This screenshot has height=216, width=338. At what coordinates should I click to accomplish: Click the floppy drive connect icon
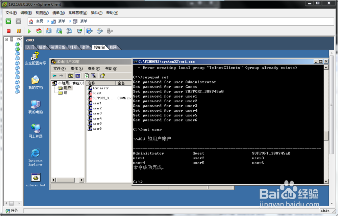point(90,31)
